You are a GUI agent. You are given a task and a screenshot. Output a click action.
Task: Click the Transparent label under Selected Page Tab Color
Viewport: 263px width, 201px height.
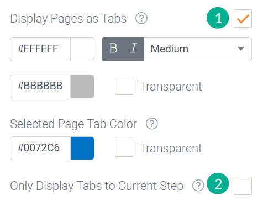171,148
